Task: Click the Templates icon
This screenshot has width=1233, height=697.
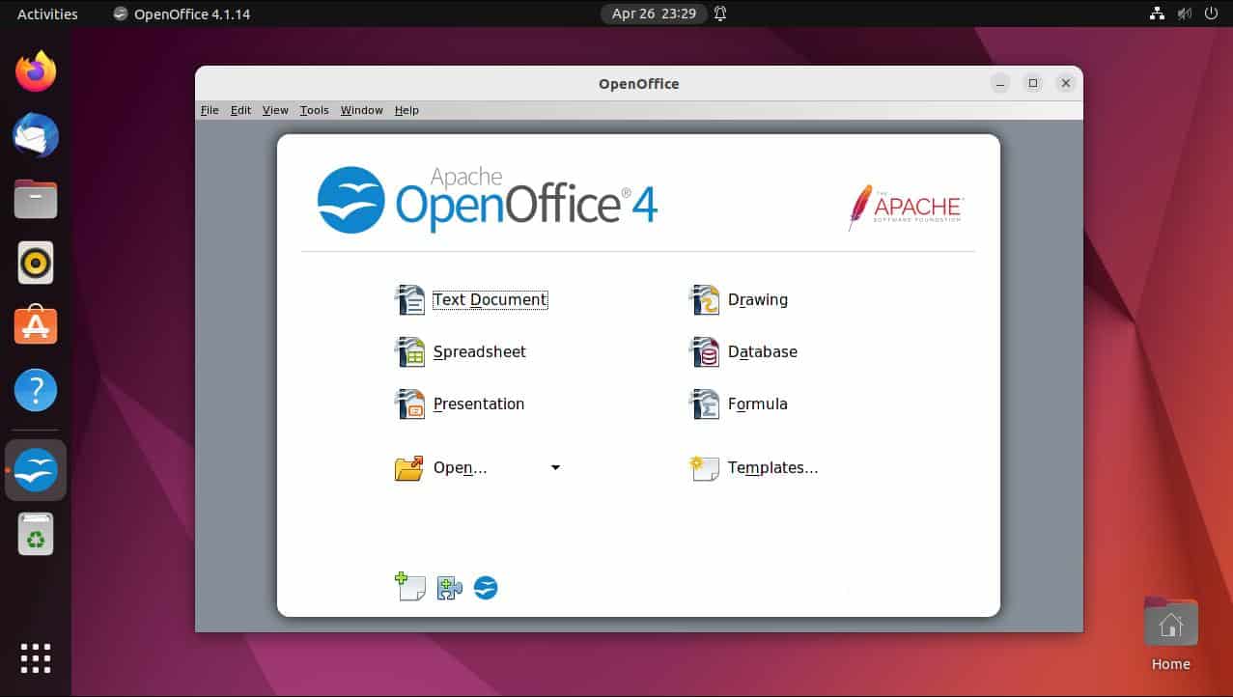Action: pyautogui.click(x=705, y=468)
